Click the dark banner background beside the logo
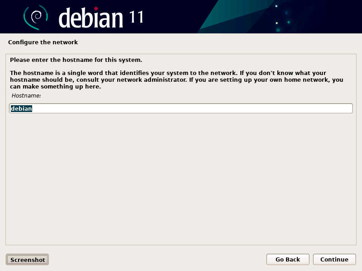362x271 pixels. click(171, 17)
